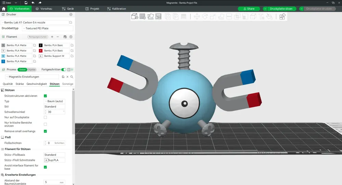Open the Stütz-/Floß Schnittstelle Sup.PLA dropdown
This screenshot has width=342, height=185.
(54, 160)
